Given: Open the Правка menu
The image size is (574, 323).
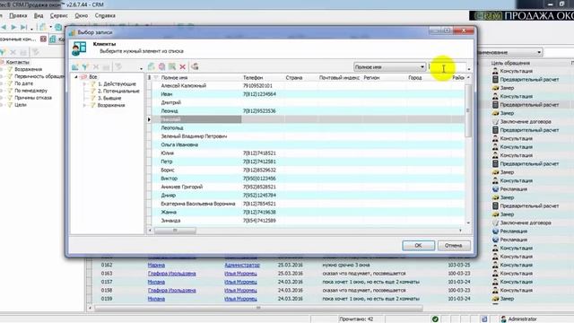Looking at the screenshot, I should 18,16.
